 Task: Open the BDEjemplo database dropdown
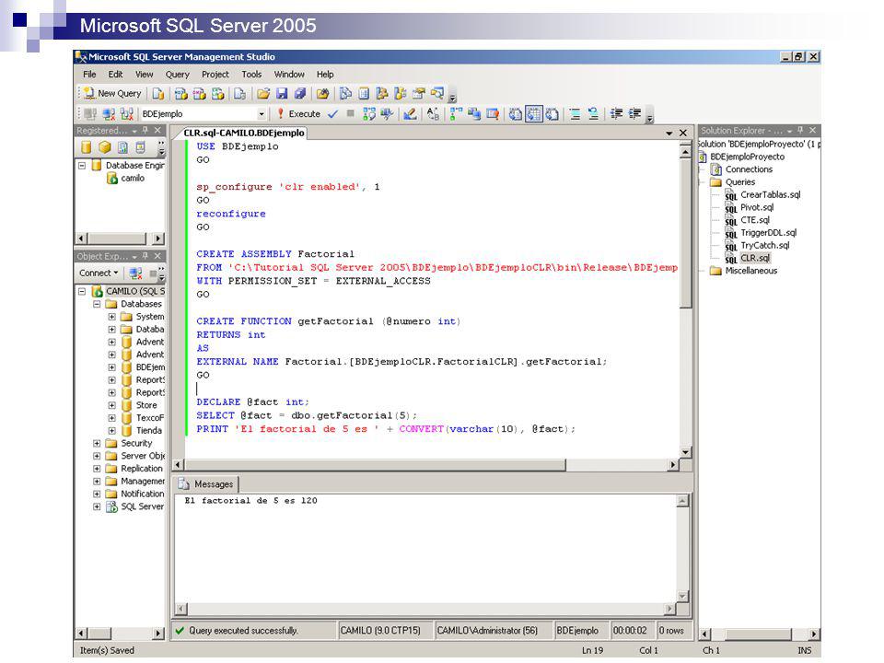(261, 114)
